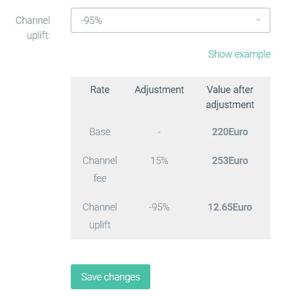
Task: Select the 220Euro base value
Action: (x=230, y=132)
